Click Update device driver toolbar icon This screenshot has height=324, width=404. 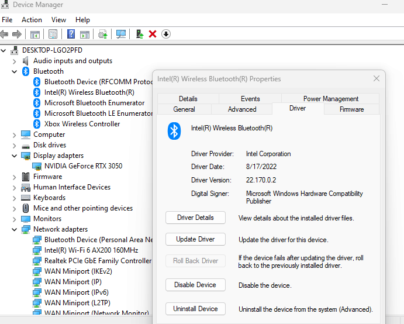click(x=102, y=34)
